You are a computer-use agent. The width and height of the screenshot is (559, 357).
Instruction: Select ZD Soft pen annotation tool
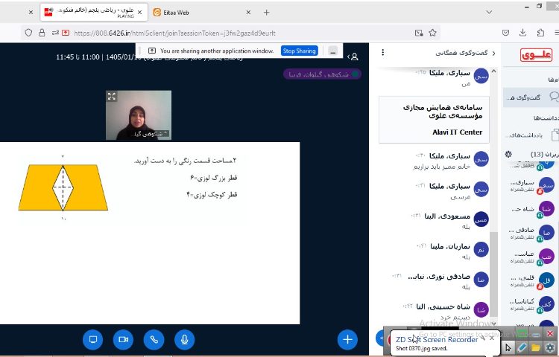pos(522,348)
